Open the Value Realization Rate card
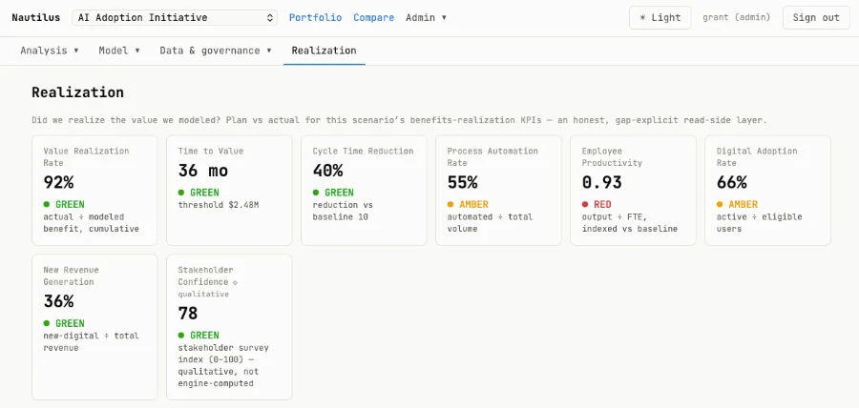This screenshot has height=408, width=859. coord(94,191)
